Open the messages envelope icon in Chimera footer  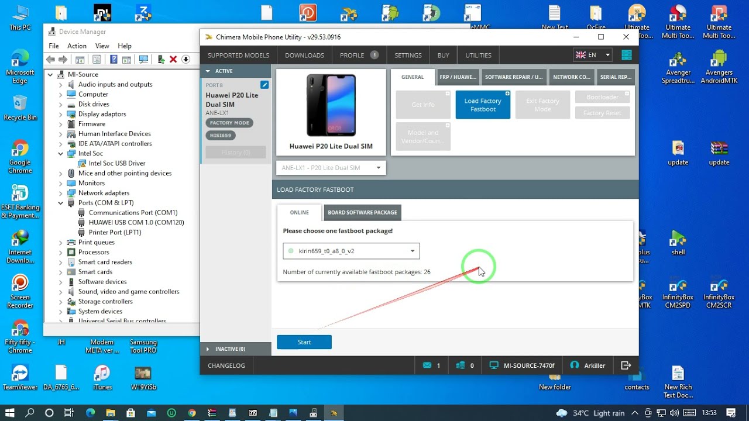click(x=427, y=365)
